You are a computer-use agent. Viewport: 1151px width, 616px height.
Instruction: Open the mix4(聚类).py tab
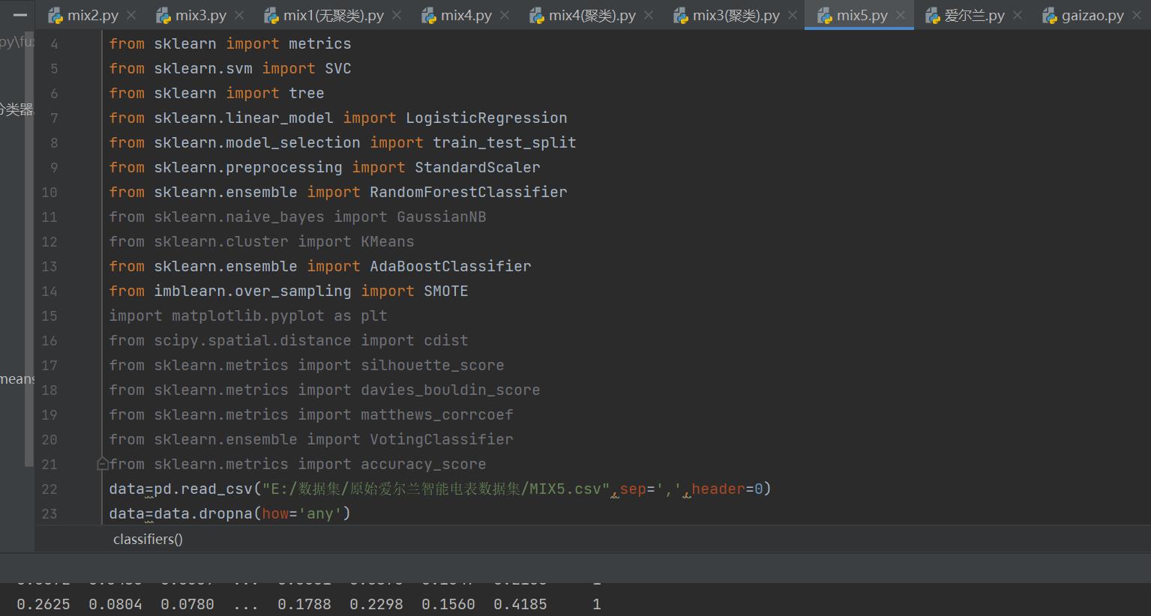coord(592,15)
